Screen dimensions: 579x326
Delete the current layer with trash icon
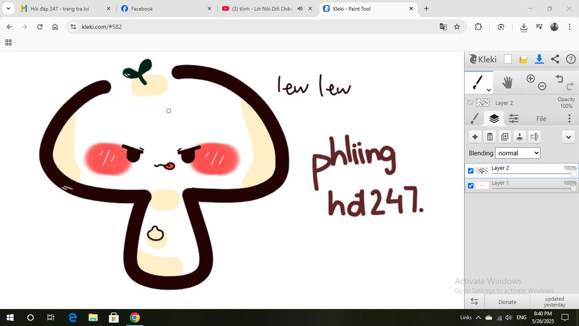(x=490, y=137)
